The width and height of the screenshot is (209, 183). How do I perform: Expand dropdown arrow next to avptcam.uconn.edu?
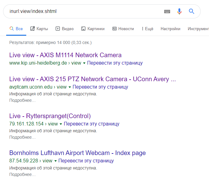(x=70, y=87)
